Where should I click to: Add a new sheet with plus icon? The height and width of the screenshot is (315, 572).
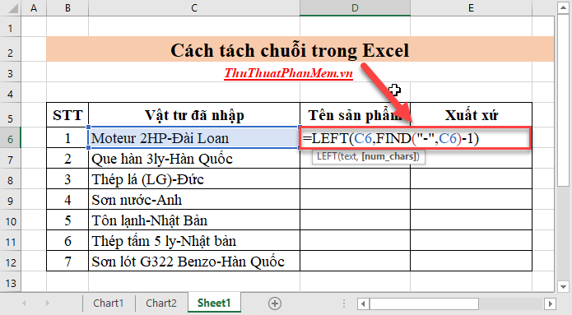pyautogui.click(x=275, y=303)
